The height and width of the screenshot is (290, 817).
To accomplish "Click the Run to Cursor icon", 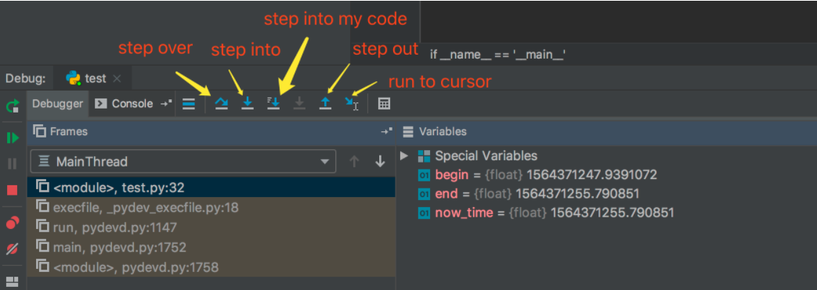I will coord(352,103).
